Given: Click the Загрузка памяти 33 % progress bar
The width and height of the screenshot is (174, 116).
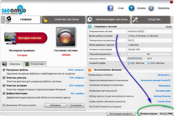Looking at the screenshot, I should coord(149,59).
